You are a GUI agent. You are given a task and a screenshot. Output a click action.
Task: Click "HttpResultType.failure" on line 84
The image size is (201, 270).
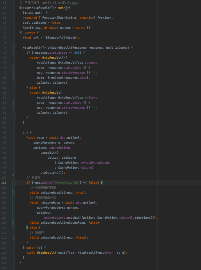pyautogui.click(x=78, y=98)
